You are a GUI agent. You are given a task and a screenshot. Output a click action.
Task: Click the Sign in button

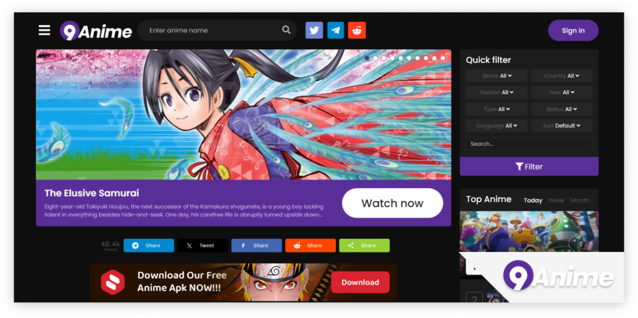(573, 31)
